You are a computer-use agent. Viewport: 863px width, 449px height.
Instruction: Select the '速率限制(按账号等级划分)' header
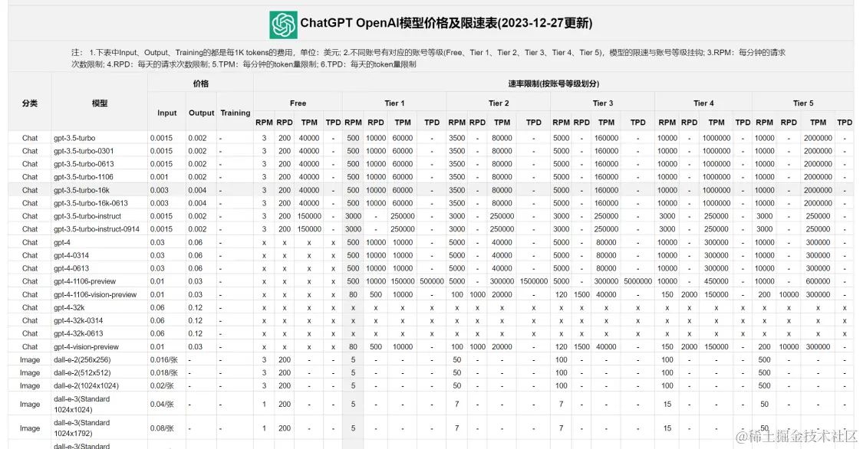[x=554, y=84]
